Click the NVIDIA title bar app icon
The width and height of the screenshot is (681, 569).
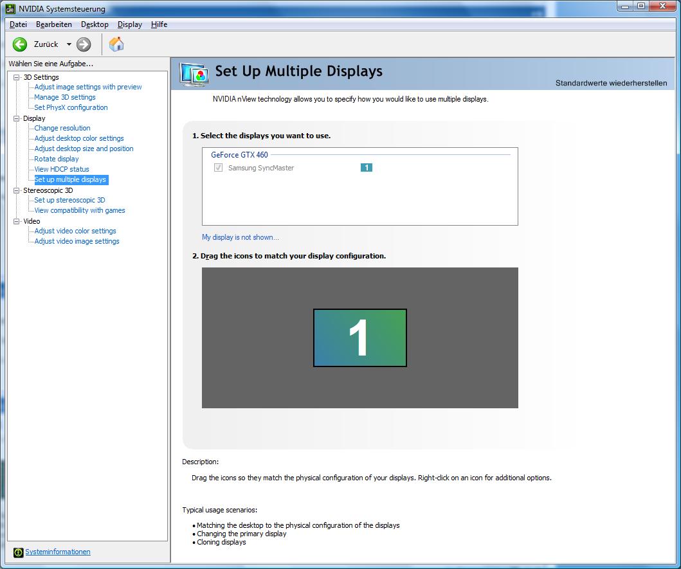click(10, 9)
